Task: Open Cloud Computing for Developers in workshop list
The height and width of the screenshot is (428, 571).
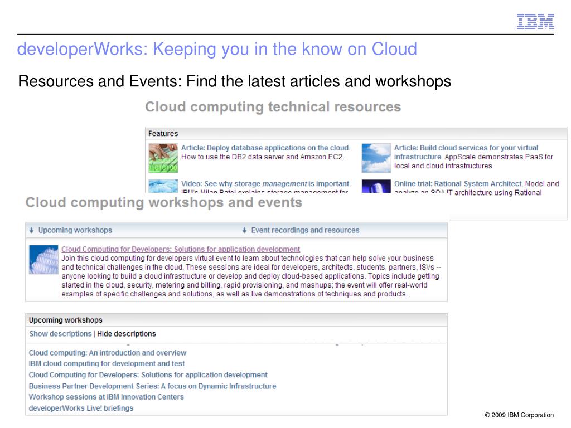Action: click(x=148, y=375)
